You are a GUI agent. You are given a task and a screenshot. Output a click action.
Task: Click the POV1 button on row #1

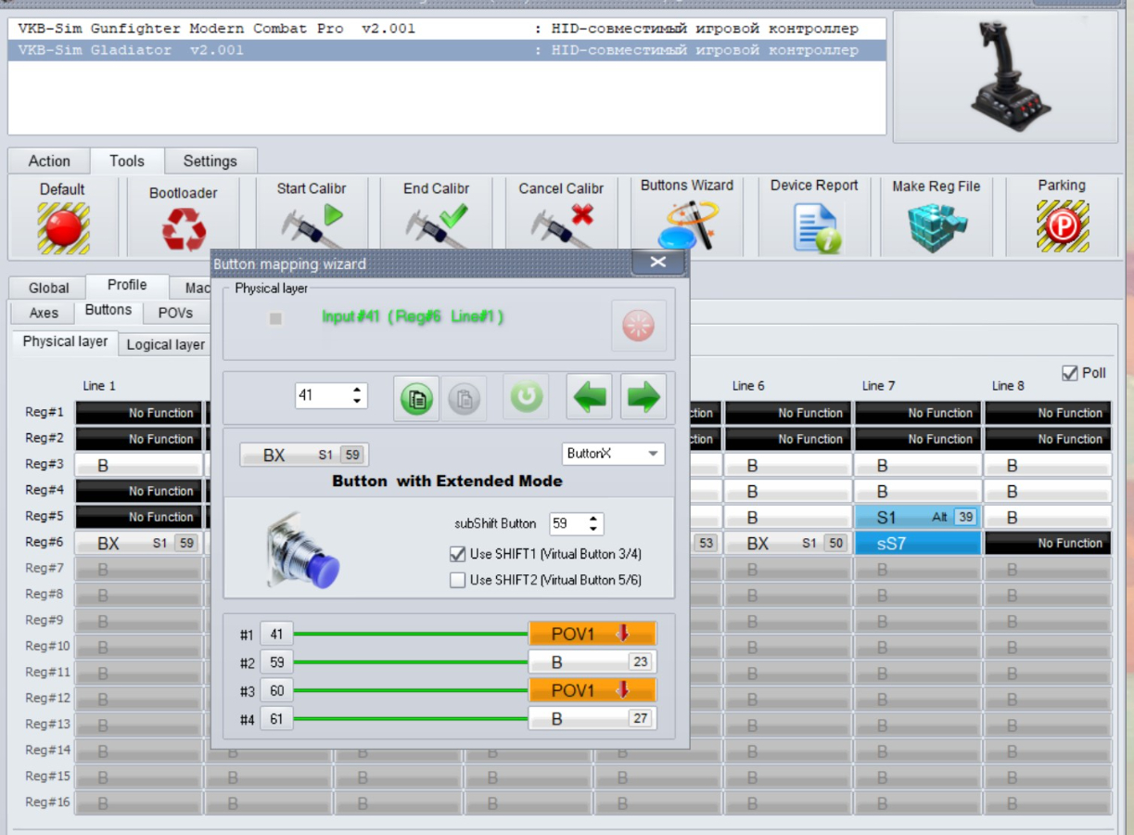[x=592, y=635]
